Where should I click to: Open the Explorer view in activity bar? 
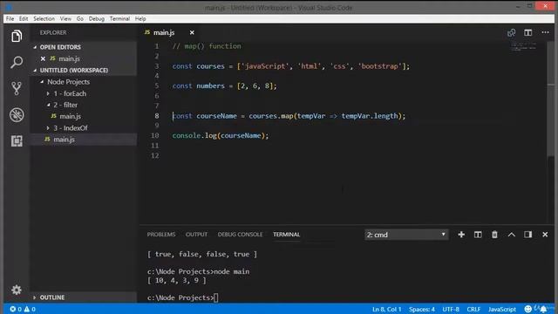[x=17, y=36]
